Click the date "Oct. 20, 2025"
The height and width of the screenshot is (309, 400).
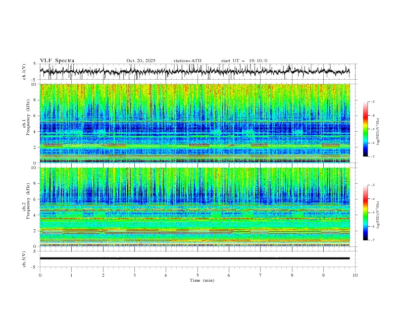(x=141, y=61)
